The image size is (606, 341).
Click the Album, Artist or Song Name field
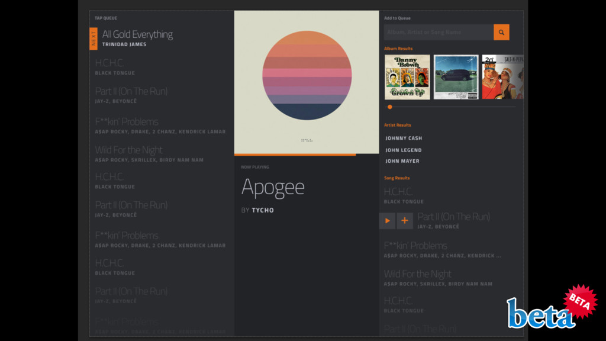click(439, 33)
